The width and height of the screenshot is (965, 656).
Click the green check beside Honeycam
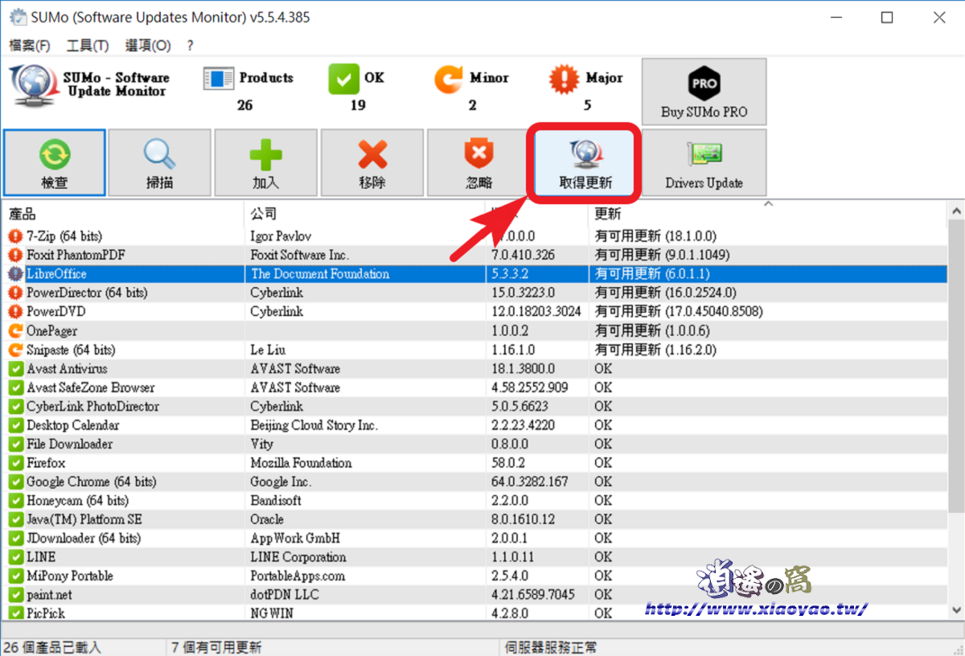[15, 500]
